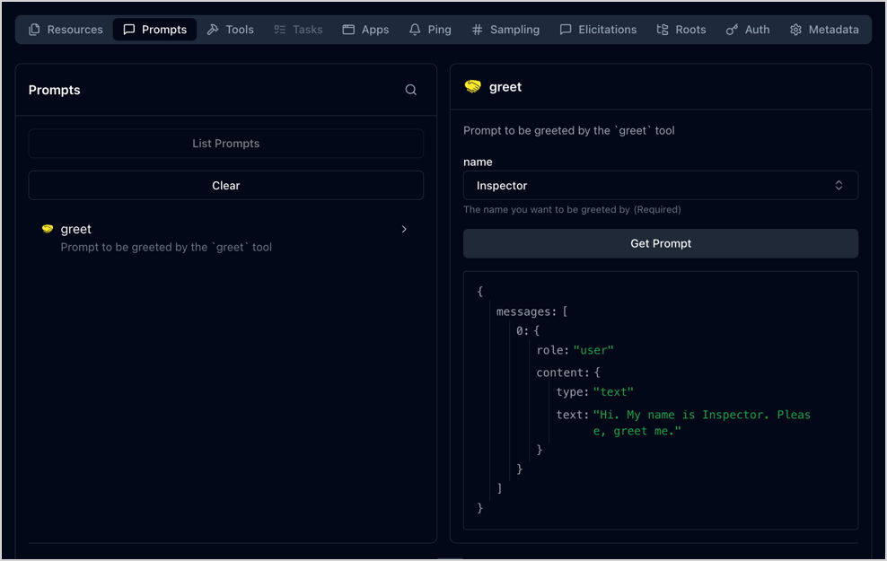
Task: Click the List Prompts button
Action: click(225, 143)
